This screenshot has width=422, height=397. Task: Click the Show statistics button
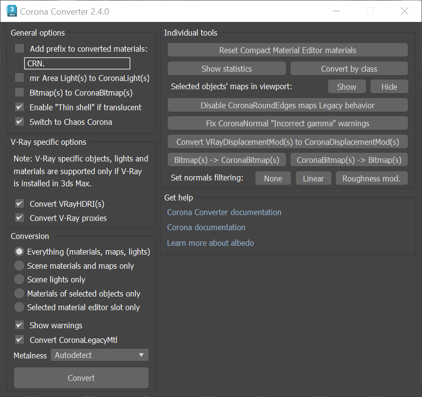[x=227, y=68]
